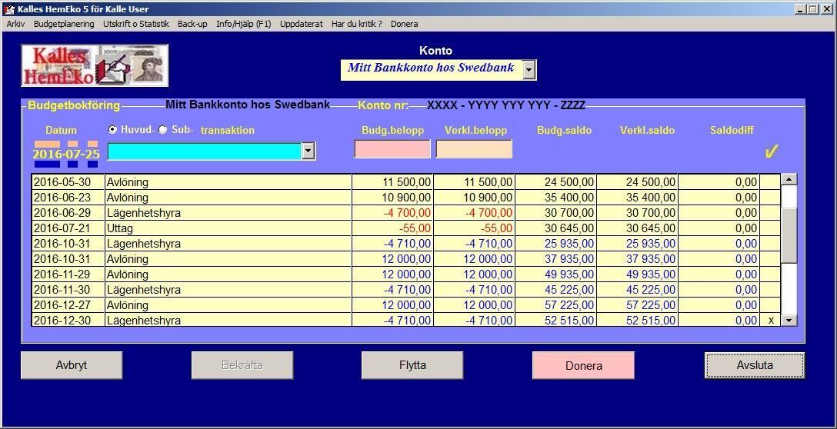
Task: Open the Konto account dropdown arrow
Action: pyautogui.click(x=529, y=70)
